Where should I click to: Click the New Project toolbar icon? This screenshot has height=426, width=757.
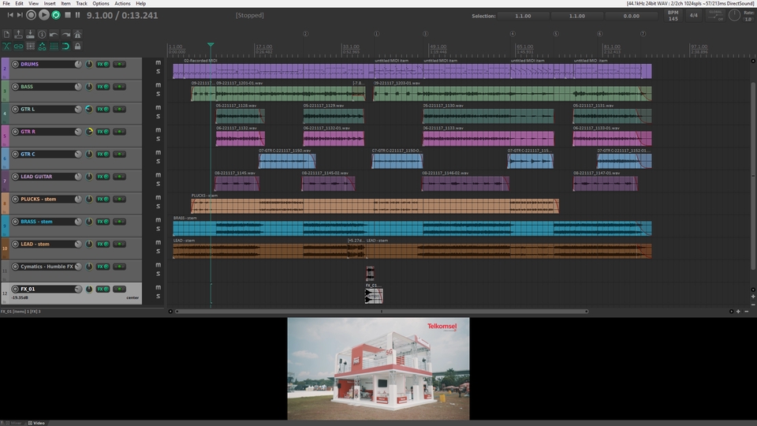tap(6, 34)
